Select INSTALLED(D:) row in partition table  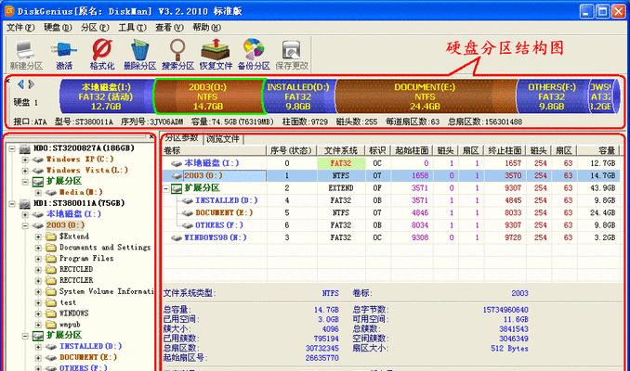tap(391, 200)
